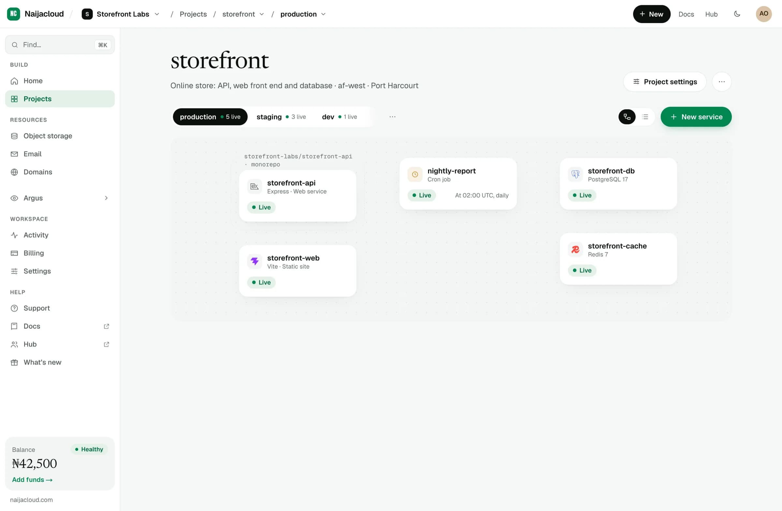Open external Hub in sidebar help
This screenshot has height=511, width=782.
point(60,345)
